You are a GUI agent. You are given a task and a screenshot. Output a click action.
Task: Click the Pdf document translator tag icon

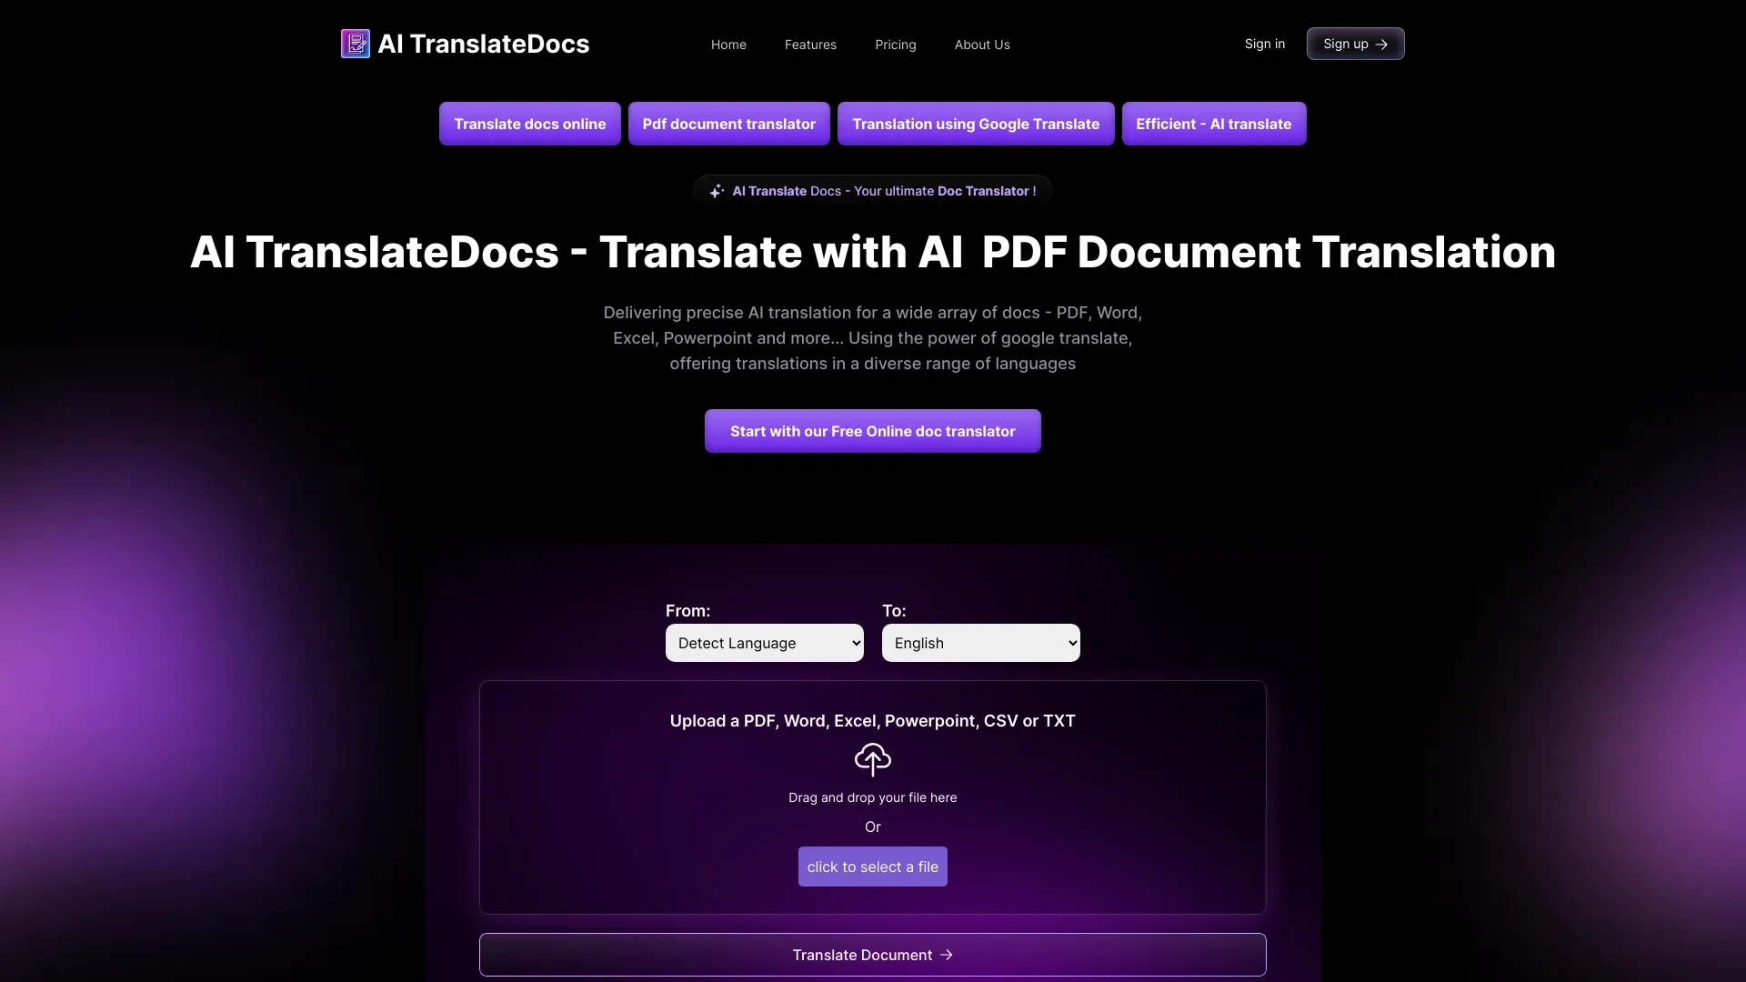coord(729,124)
